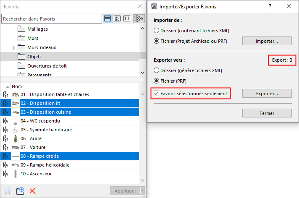This screenshot has height=198, width=299.
Task: Switch Favoris to large preview view
Action: tap(126, 19)
